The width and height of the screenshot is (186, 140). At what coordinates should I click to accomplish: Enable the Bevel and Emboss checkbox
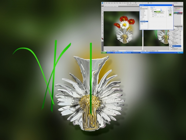[141, 15]
